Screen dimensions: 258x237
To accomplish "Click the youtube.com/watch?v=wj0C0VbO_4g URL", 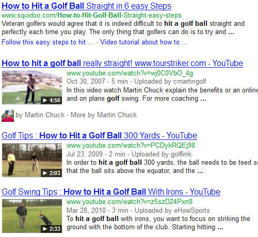I will coord(130,73).
